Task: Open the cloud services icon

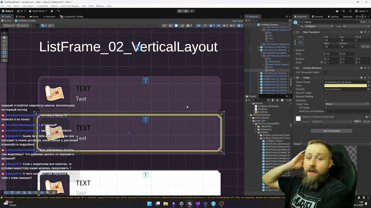Action: point(337,11)
